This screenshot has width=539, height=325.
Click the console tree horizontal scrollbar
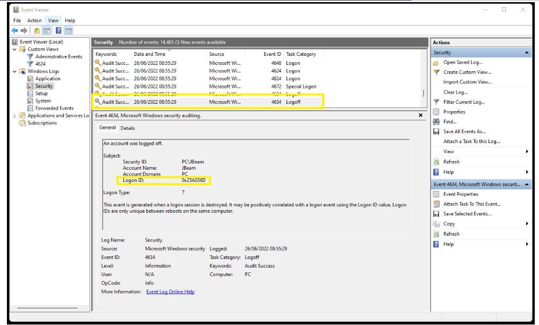tap(47, 308)
